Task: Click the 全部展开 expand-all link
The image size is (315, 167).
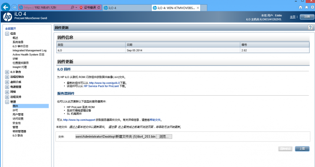Action: tap(10, 29)
